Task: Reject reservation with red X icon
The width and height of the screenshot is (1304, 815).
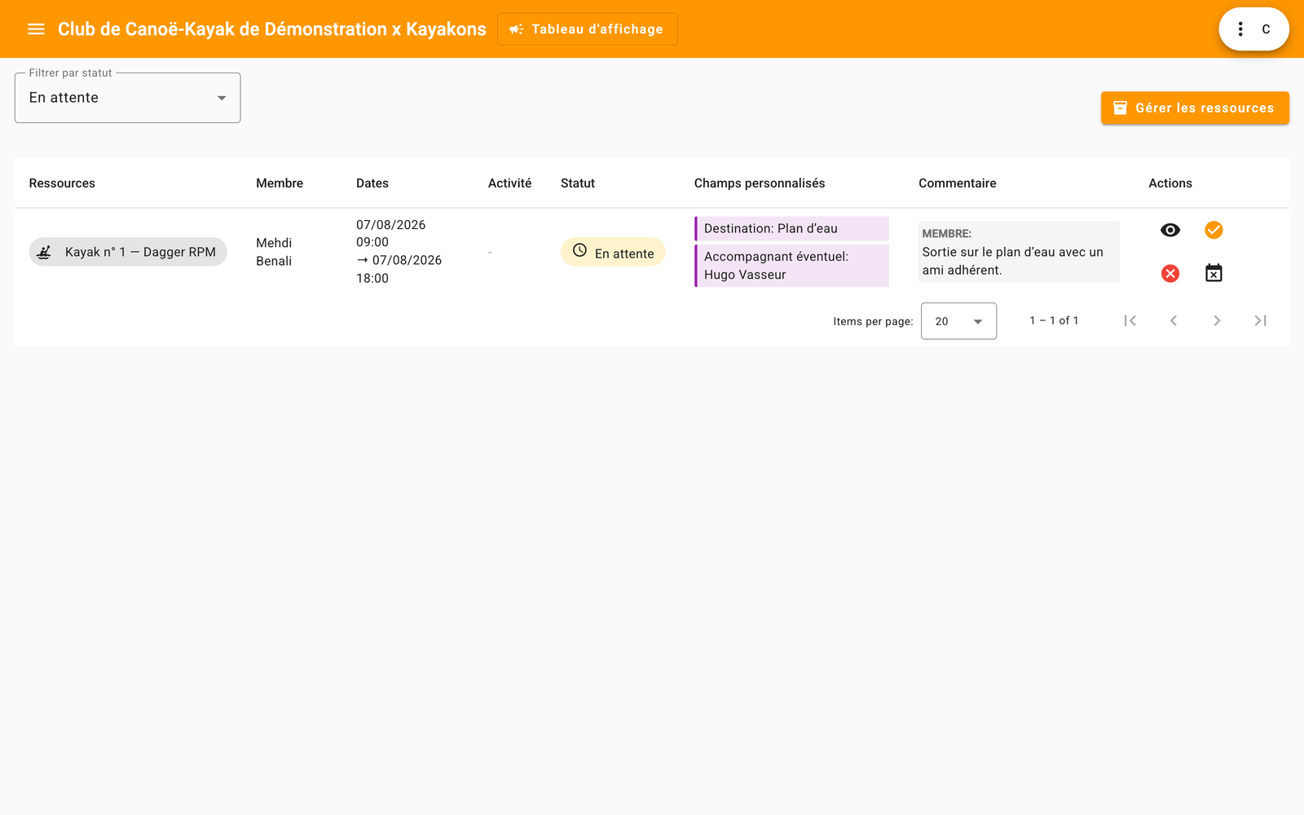Action: (x=1170, y=273)
